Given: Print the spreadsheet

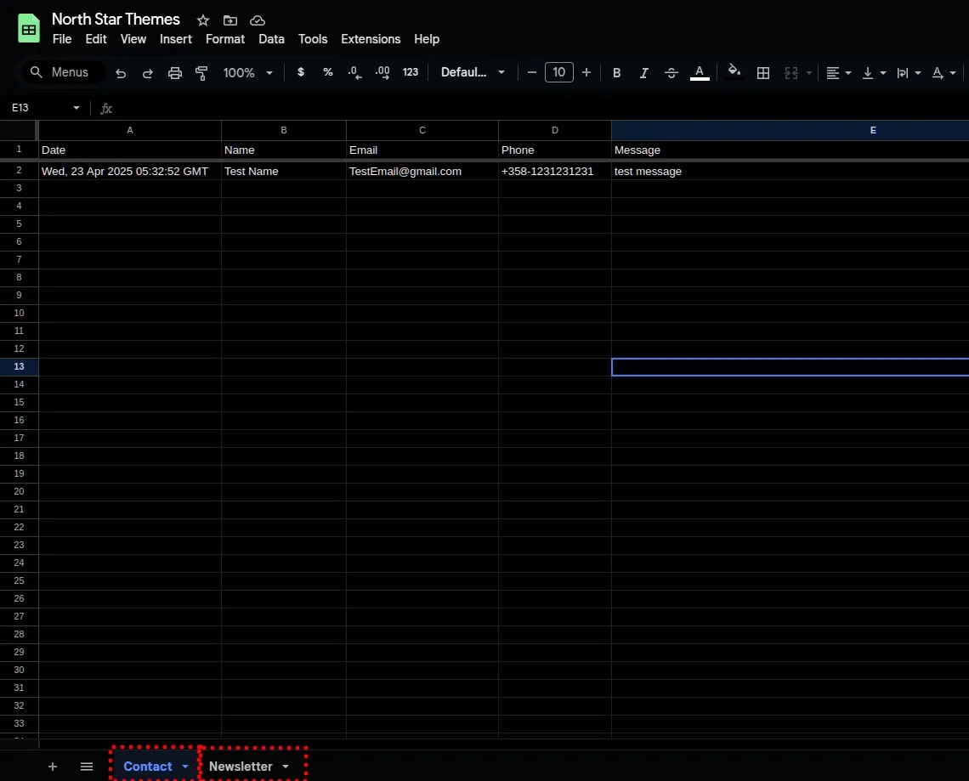Looking at the screenshot, I should click(x=175, y=73).
